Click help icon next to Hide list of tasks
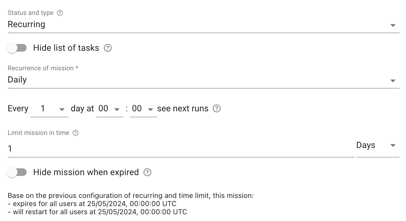This screenshot has height=221, width=406. tap(108, 48)
